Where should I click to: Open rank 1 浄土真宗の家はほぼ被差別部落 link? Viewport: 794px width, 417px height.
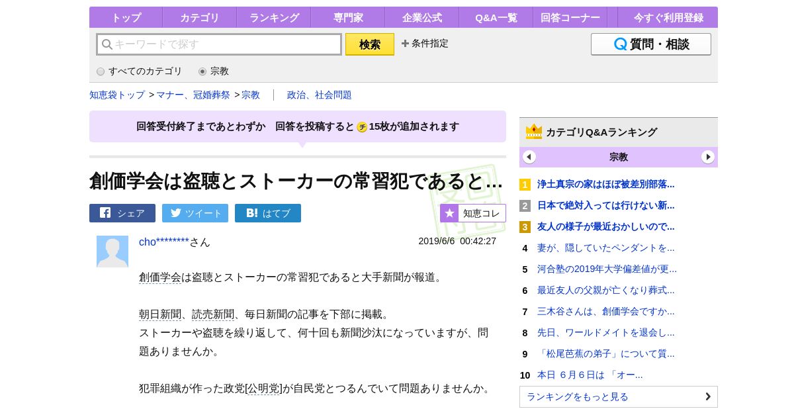pyautogui.click(x=606, y=185)
